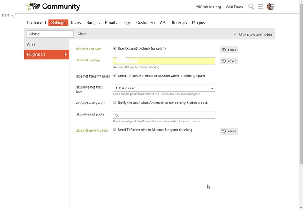
Task: Toggle Use Akismet to check for spam
Action: tap(115, 48)
